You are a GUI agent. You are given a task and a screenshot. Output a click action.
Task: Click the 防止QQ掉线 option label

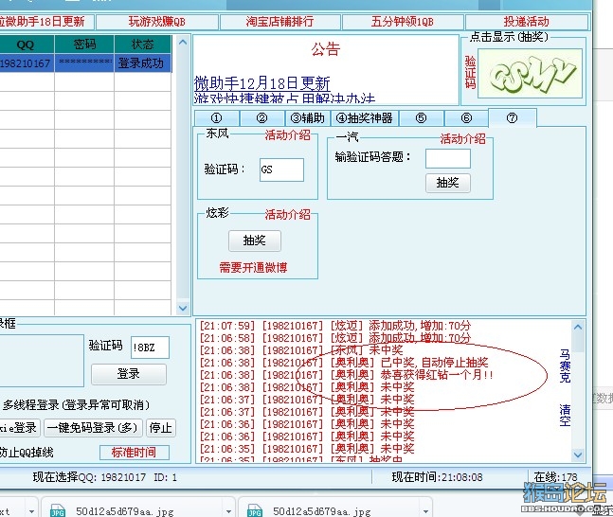click(x=27, y=453)
